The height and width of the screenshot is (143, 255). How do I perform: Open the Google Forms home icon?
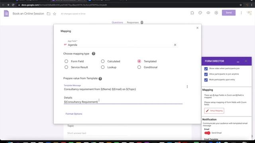point(6,14)
